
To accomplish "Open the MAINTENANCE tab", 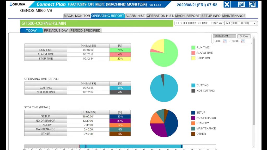I will point(234,16).
